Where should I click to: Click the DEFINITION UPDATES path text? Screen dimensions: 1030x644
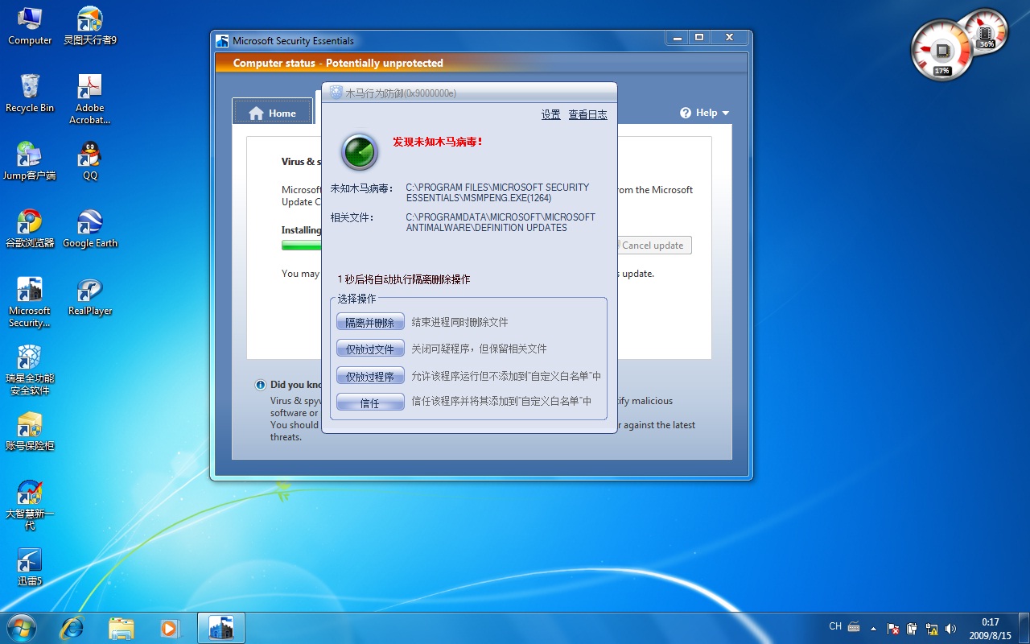501,222
